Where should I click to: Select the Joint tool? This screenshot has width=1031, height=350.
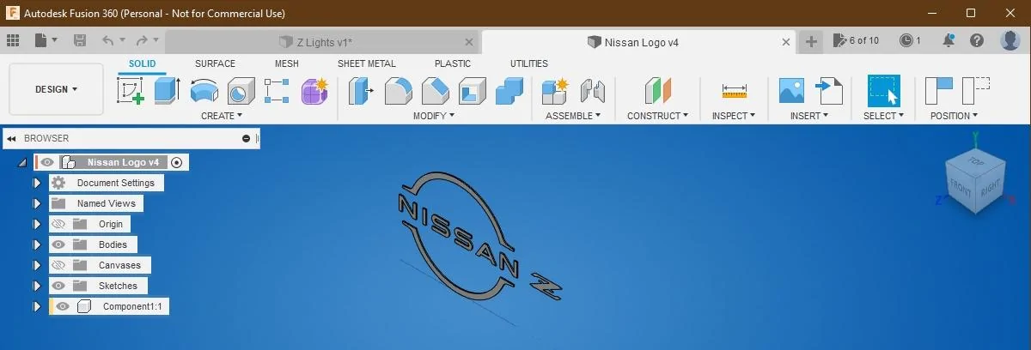(593, 90)
